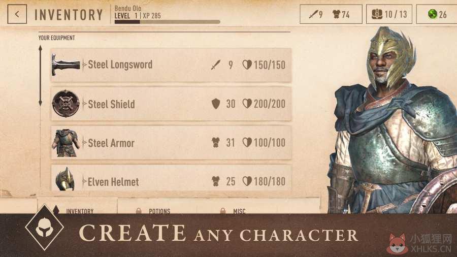Screen dimensions: 457x257
Task: Tap the helmet emblem in the banner
Action: point(44,228)
